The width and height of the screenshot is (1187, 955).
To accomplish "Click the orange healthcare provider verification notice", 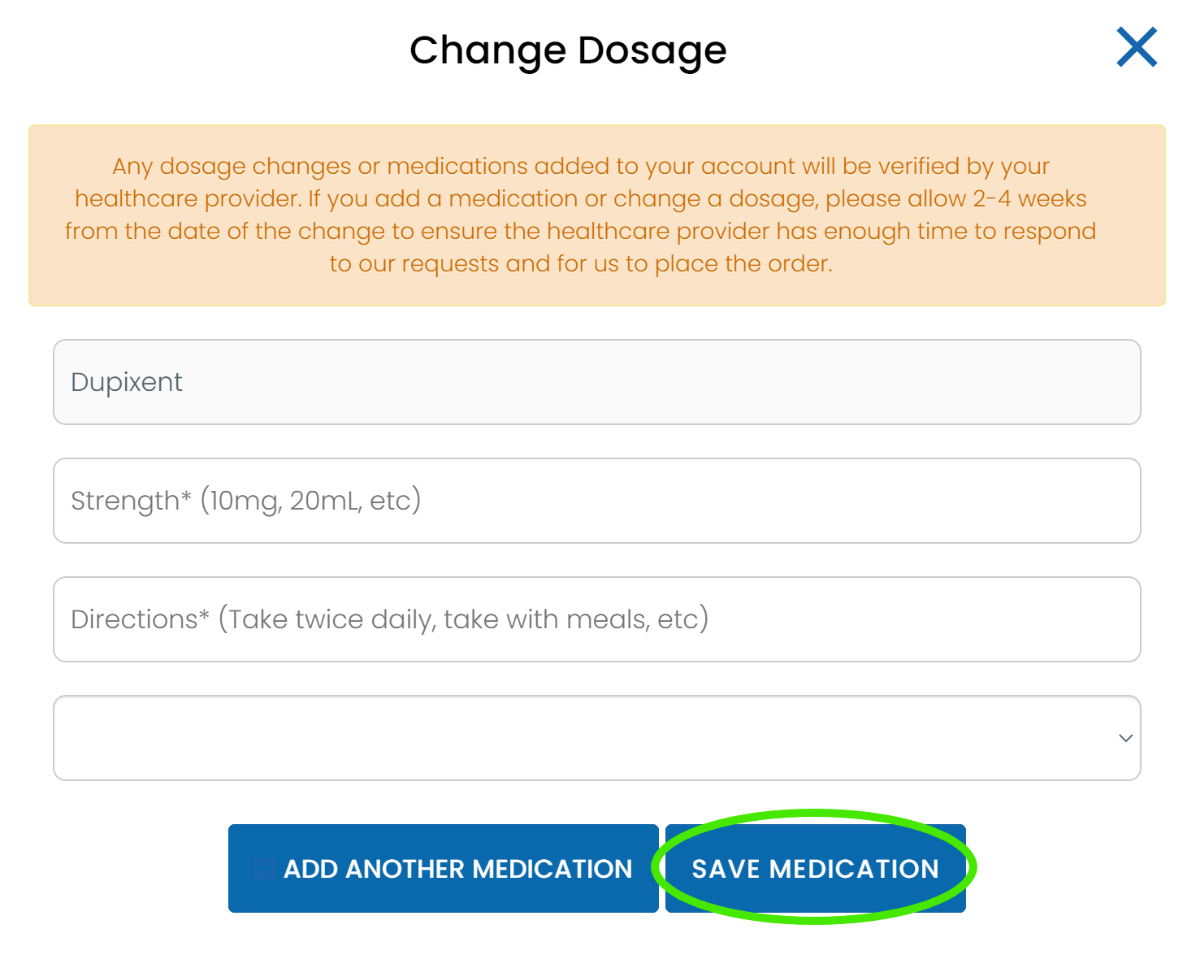I will pos(596,215).
